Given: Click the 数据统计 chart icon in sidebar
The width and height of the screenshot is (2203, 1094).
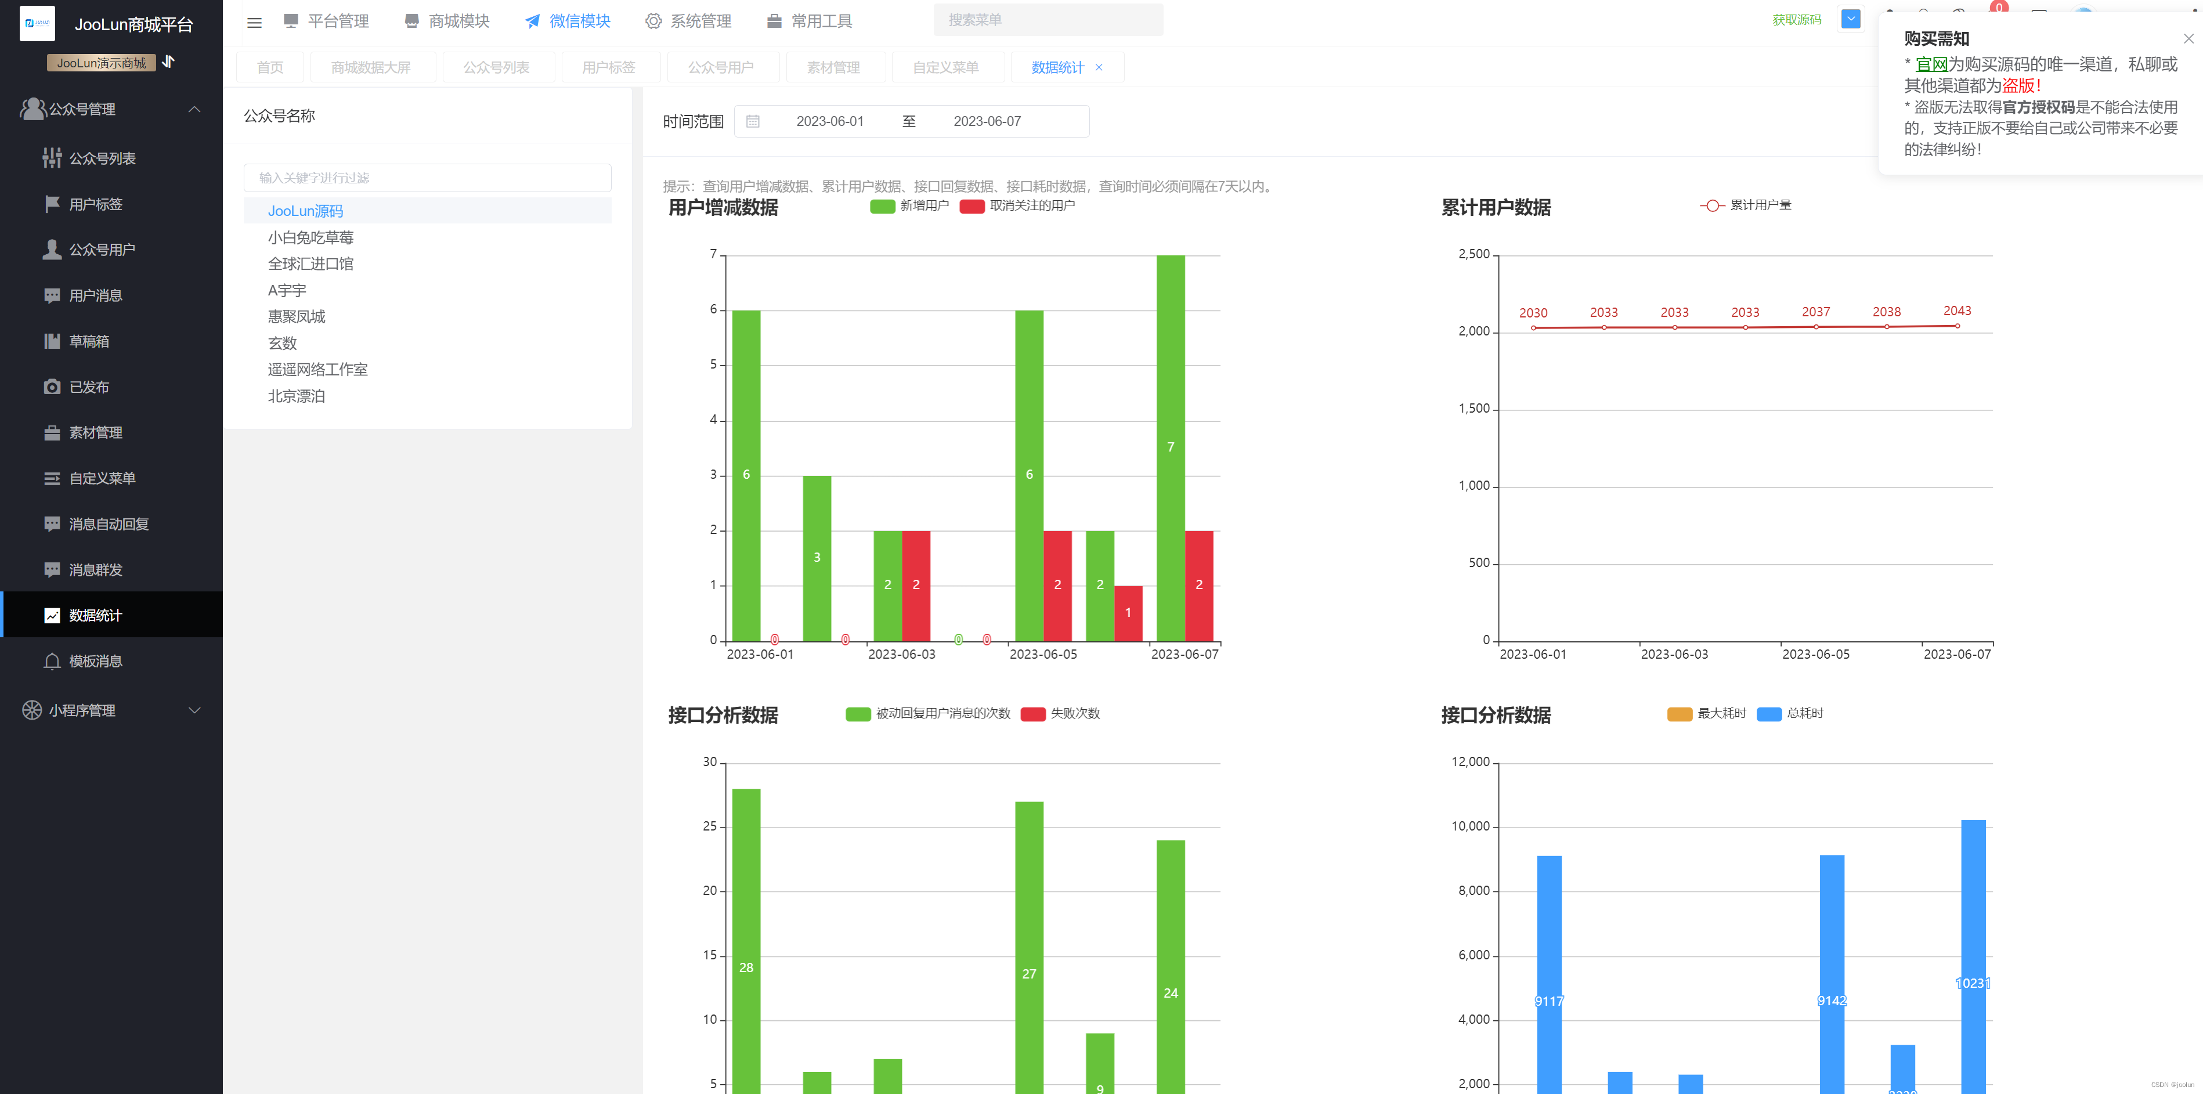Looking at the screenshot, I should (52, 615).
